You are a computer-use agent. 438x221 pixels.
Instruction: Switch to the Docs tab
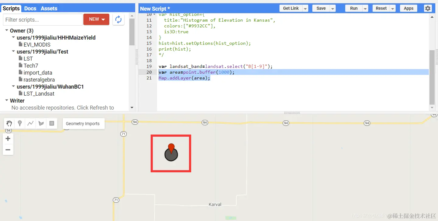click(30, 9)
